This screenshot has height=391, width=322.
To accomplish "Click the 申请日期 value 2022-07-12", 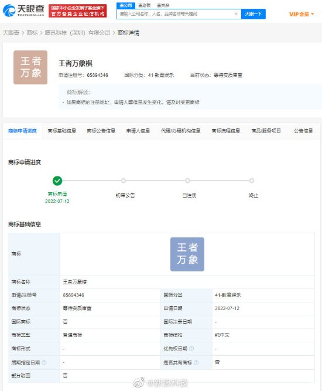I will point(227,308).
